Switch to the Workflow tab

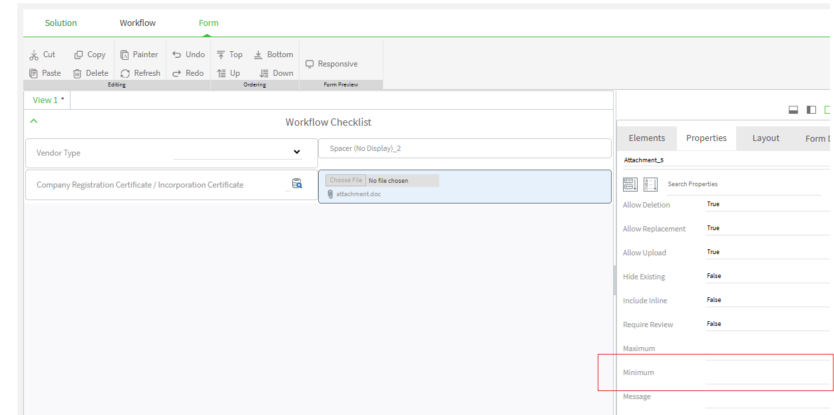coord(138,23)
